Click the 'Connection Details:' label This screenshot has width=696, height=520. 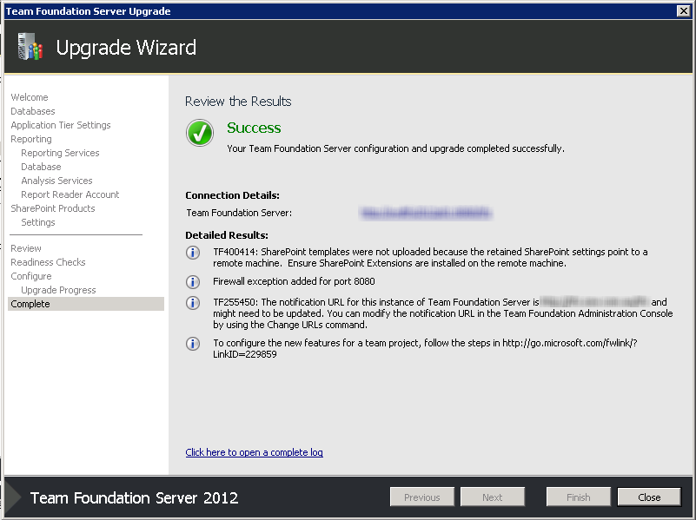coord(232,195)
